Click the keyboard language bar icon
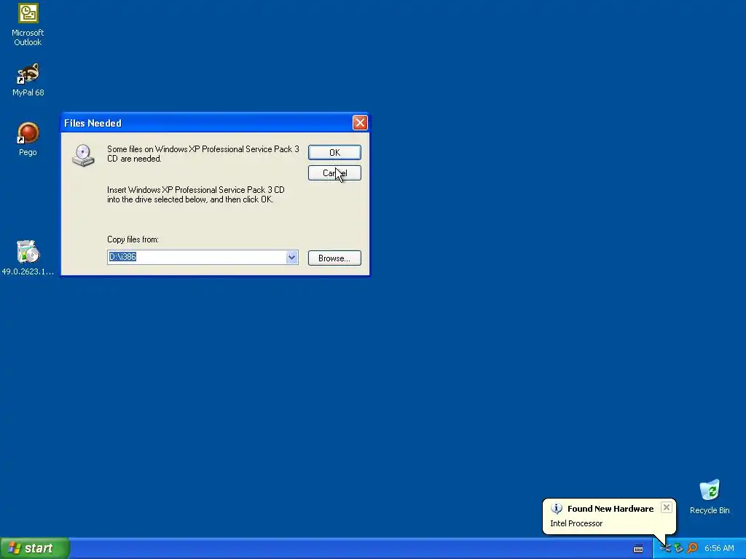 pos(638,549)
